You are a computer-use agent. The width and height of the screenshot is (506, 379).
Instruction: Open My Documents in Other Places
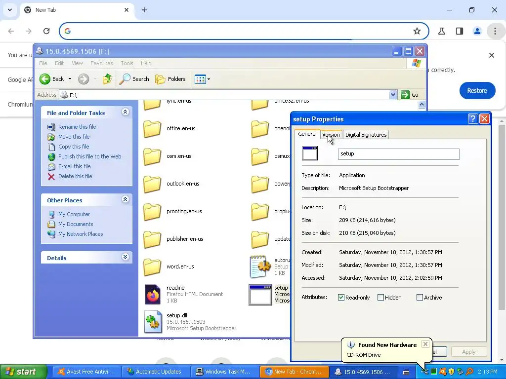click(x=76, y=224)
